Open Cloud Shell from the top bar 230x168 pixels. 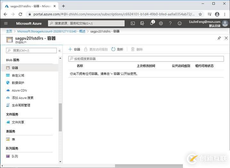(x=133, y=23)
